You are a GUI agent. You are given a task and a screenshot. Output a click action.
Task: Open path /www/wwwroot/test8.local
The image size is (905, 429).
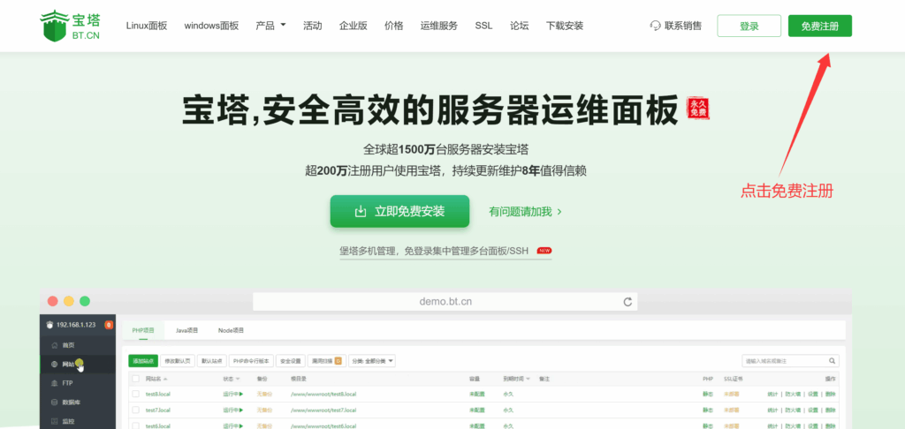(323, 394)
